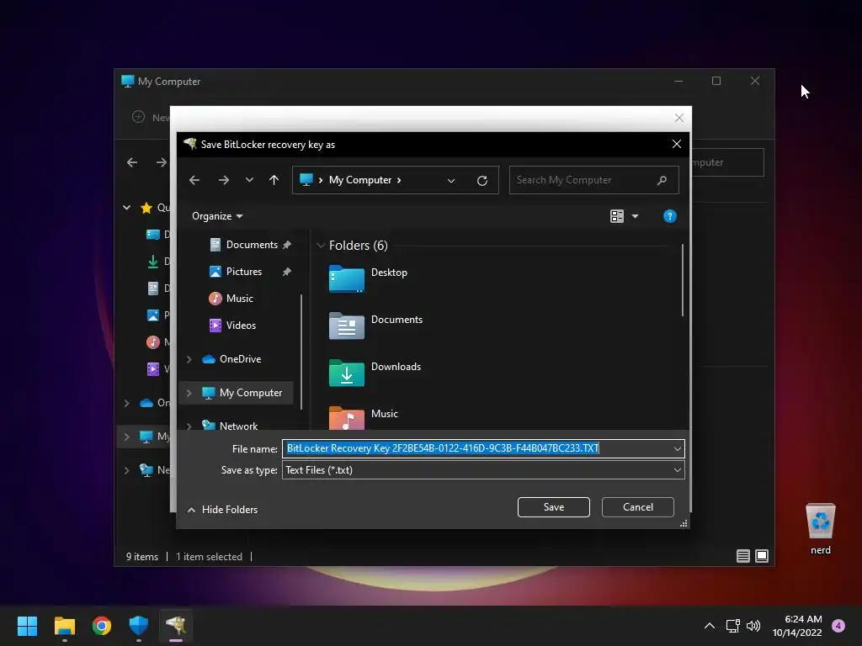The height and width of the screenshot is (646, 862).
Task: Select Music in the dialog sidebar
Action: pos(239,299)
